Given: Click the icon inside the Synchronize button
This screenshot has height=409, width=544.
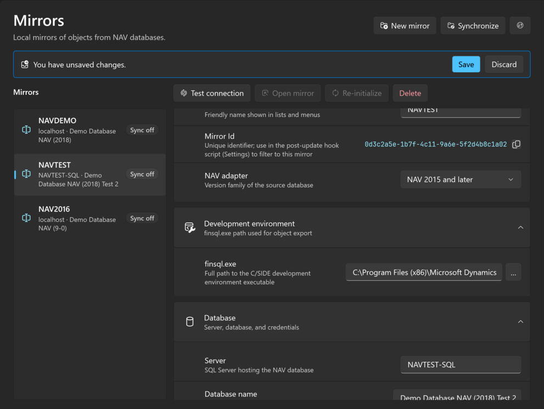Looking at the screenshot, I should click(451, 26).
